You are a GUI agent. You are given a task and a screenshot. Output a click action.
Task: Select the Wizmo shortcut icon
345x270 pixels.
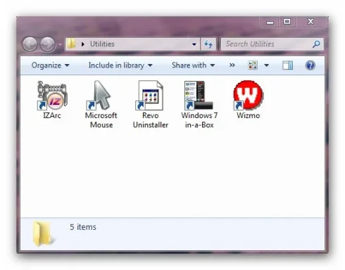coord(249,96)
